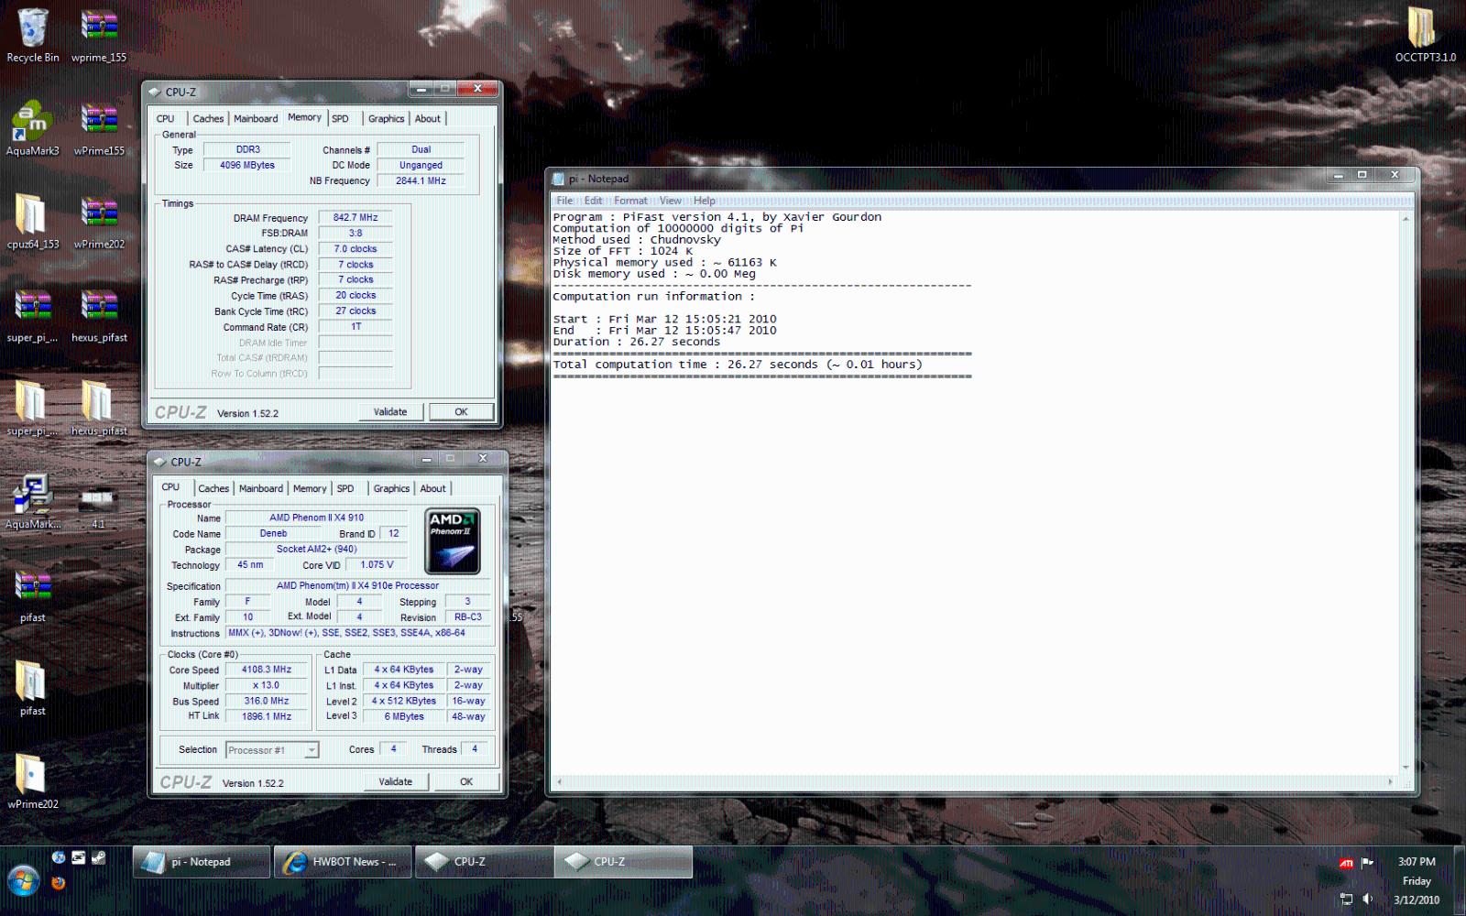Select the Caches tab in the CPU-Z Processor window
The width and height of the screenshot is (1466, 916).
pos(213,489)
